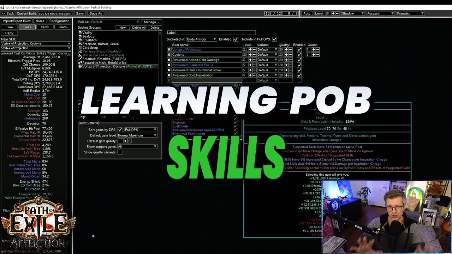Raise Awakened Added Cold Damage level with plus
The height and width of the screenshot is (254, 452).
click(251, 60)
